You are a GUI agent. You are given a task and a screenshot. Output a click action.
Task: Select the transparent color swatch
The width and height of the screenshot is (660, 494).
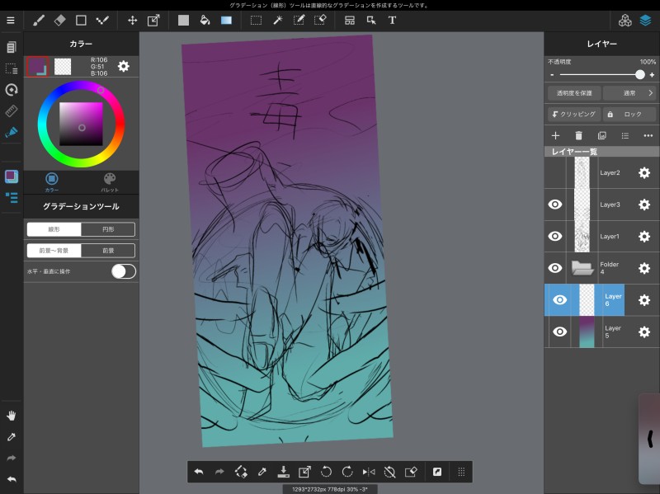pyautogui.click(x=63, y=67)
